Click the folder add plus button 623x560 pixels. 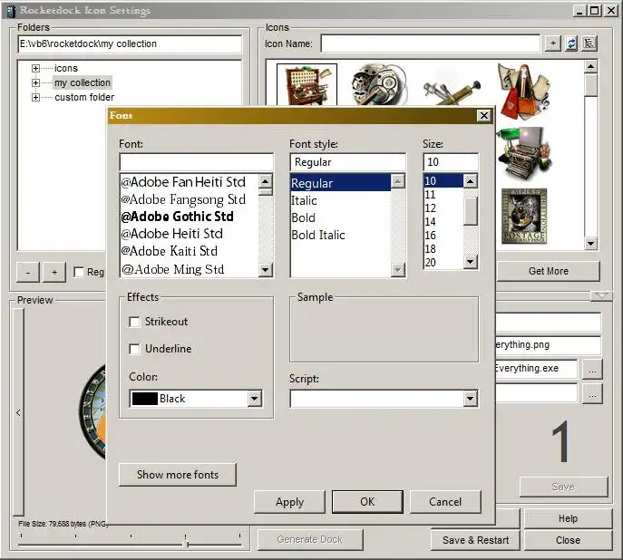tap(54, 272)
